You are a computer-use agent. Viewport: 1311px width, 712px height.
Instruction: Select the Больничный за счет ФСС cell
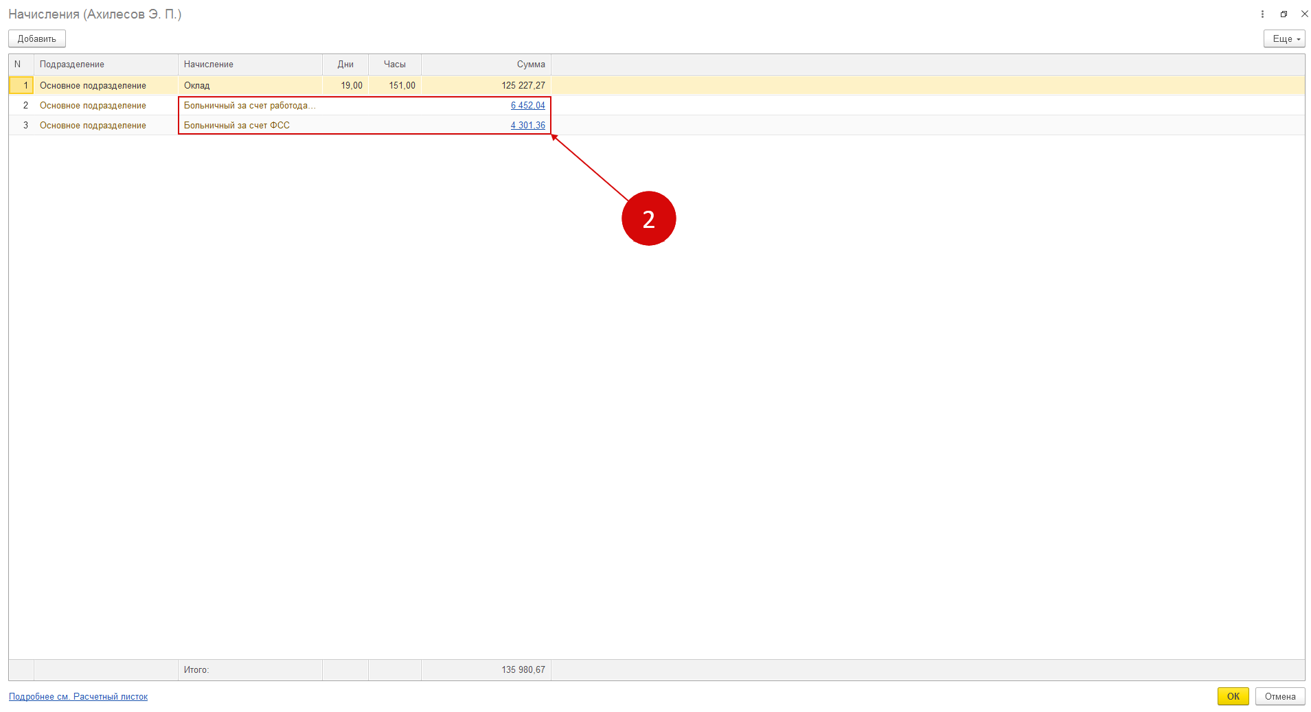pyautogui.click(x=237, y=126)
